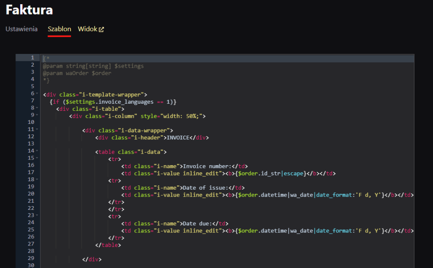
Task: Fold the i-data-wrapper div at line 11
Action: click(x=37, y=129)
